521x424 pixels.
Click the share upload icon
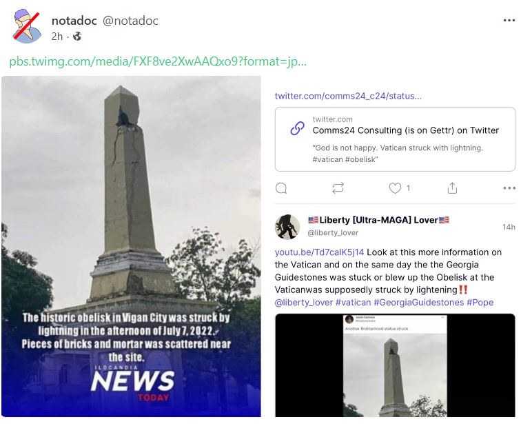(x=452, y=188)
